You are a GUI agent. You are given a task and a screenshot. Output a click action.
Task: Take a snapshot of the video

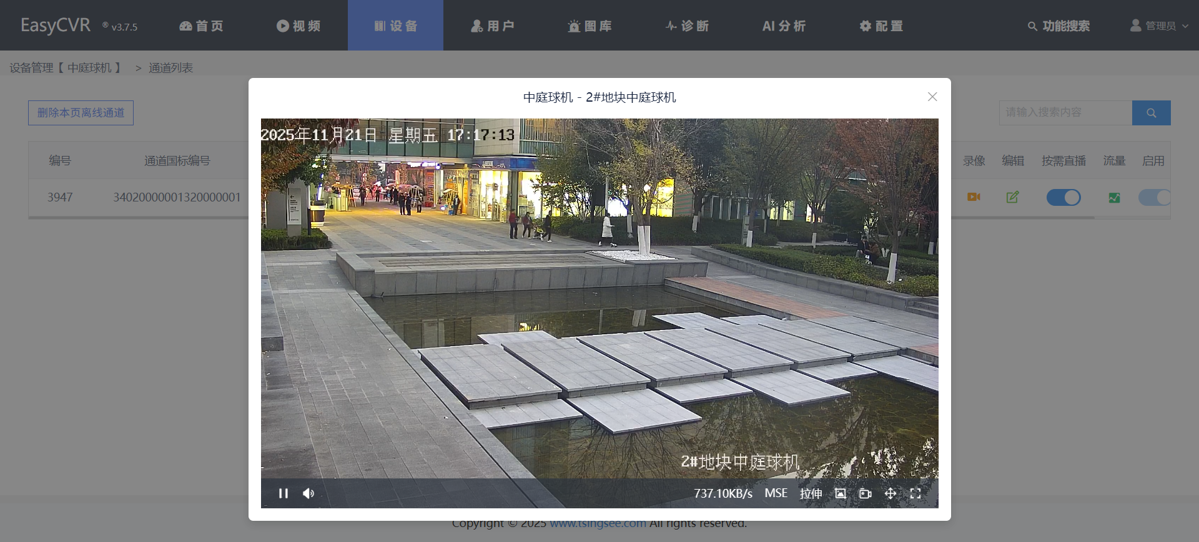coord(841,493)
